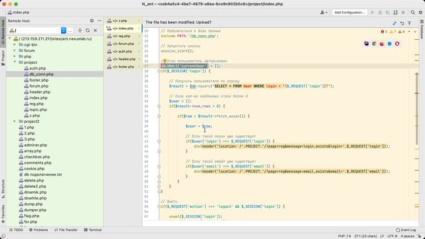Viewport: 425px width, 239px height.
Task: Click the disconnect X icon in Remote Host
Action: click(96, 31)
